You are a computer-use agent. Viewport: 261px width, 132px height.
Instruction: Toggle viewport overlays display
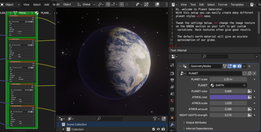coord(157,4)
